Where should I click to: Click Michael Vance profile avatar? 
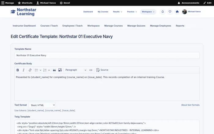[185, 12]
